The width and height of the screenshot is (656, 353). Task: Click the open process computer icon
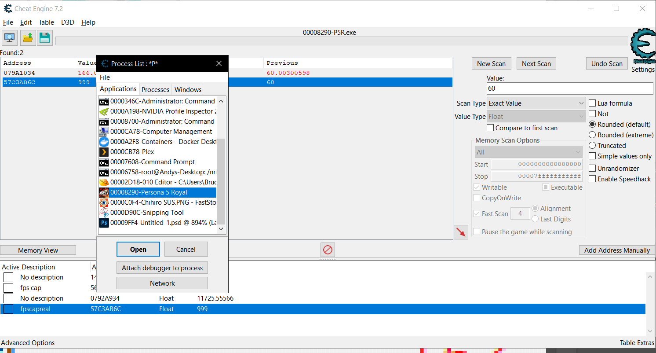(x=10, y=38)
